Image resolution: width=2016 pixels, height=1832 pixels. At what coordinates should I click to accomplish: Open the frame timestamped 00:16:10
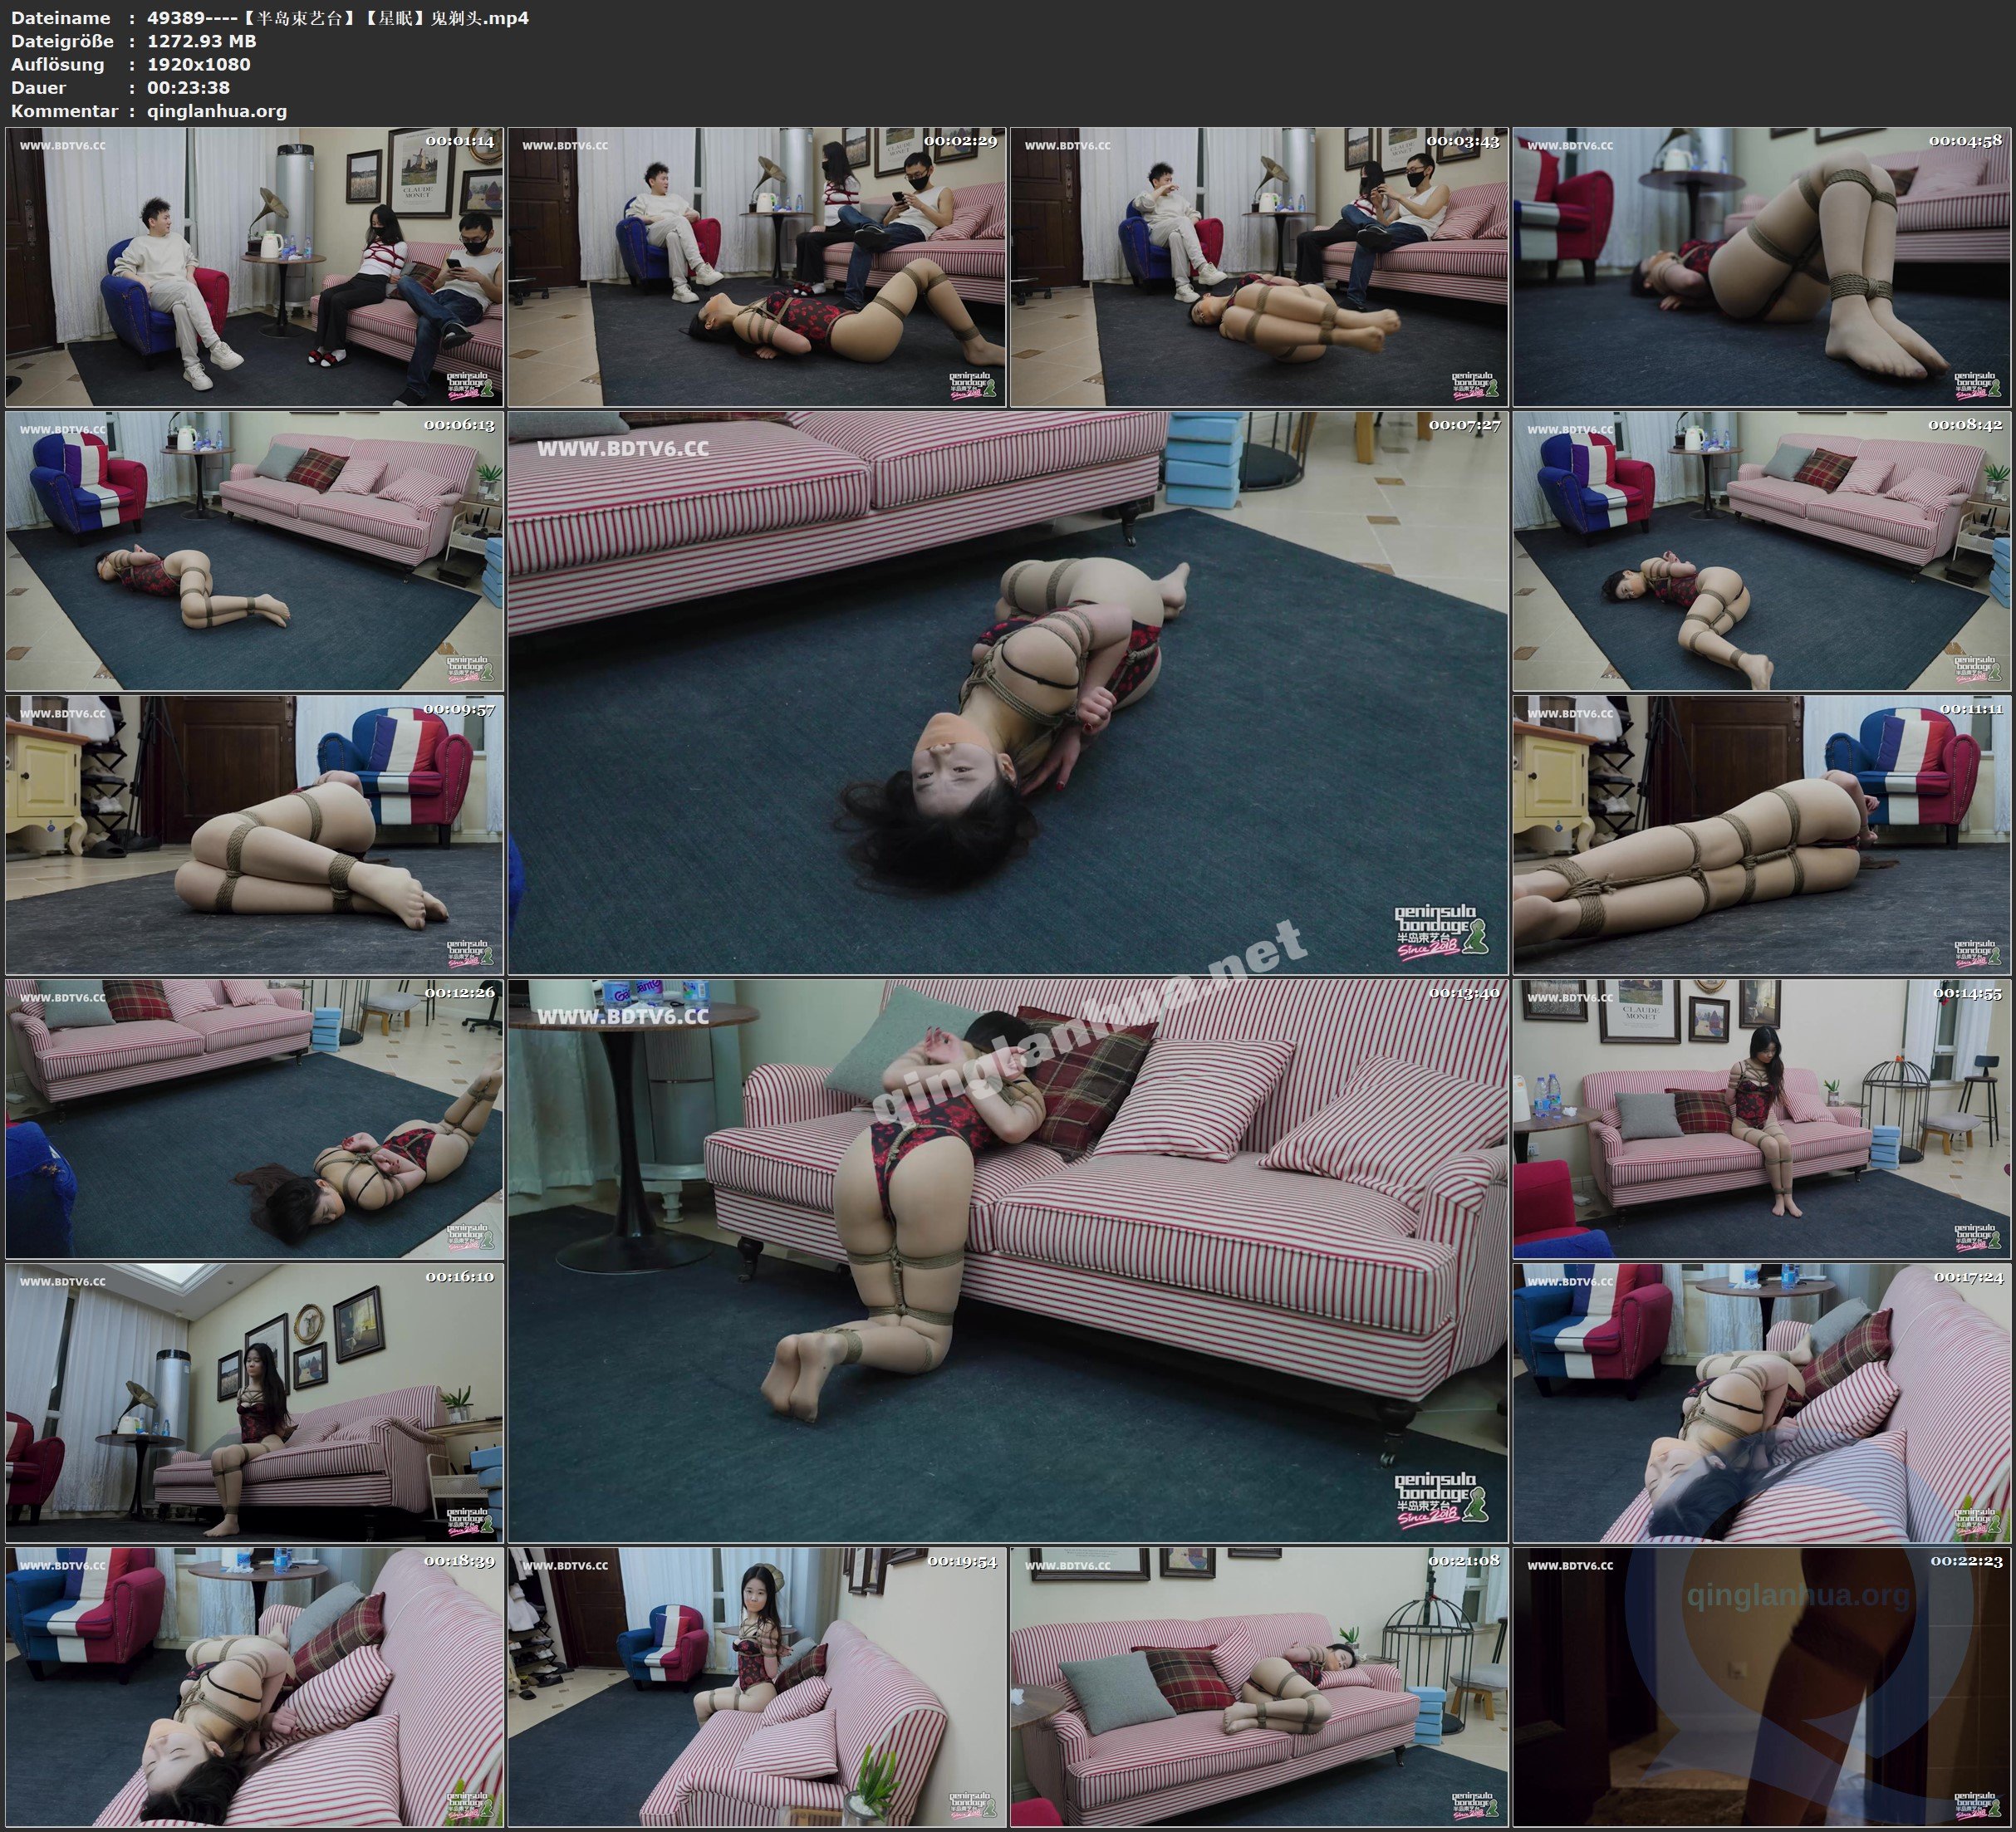click(x=255, y=1403)
